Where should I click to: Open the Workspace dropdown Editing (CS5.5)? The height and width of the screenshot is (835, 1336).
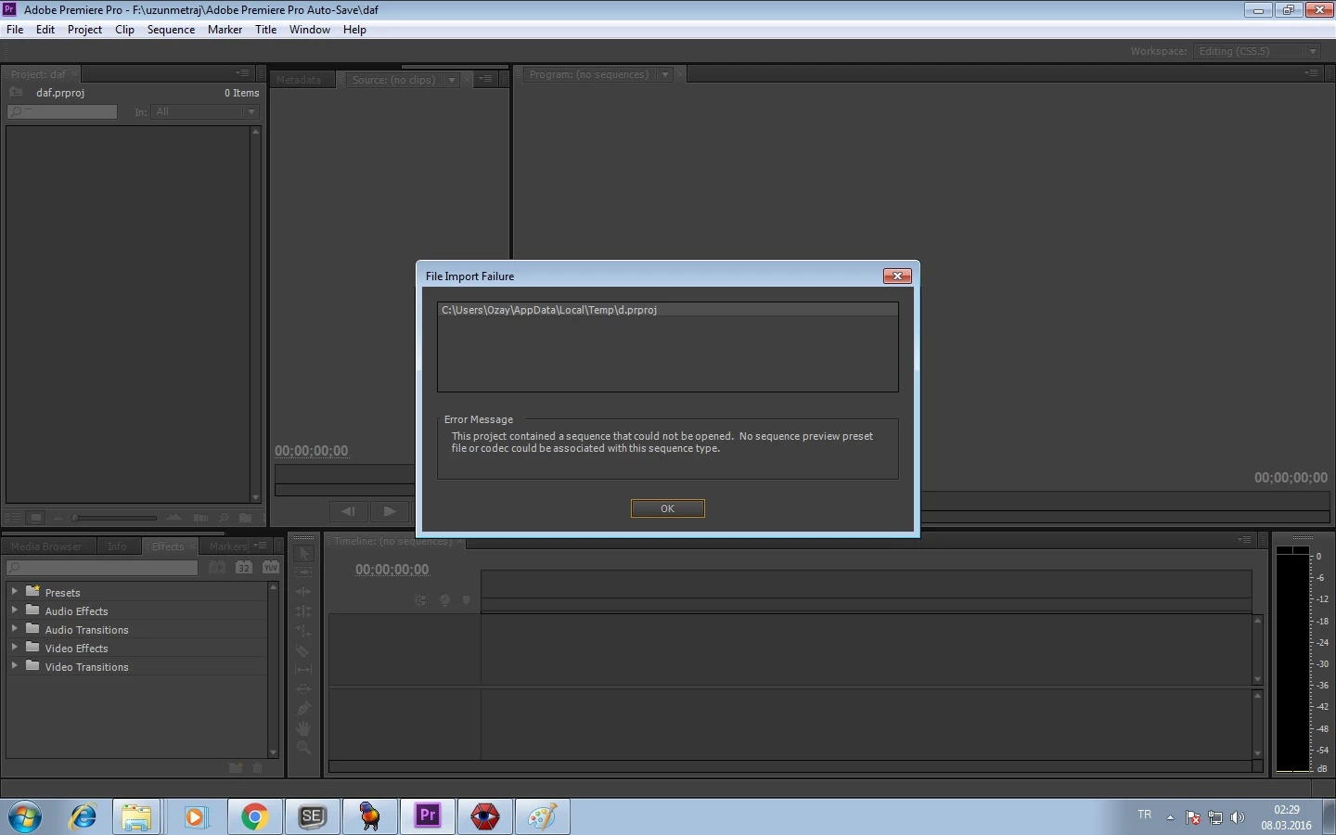(1257, 51)
